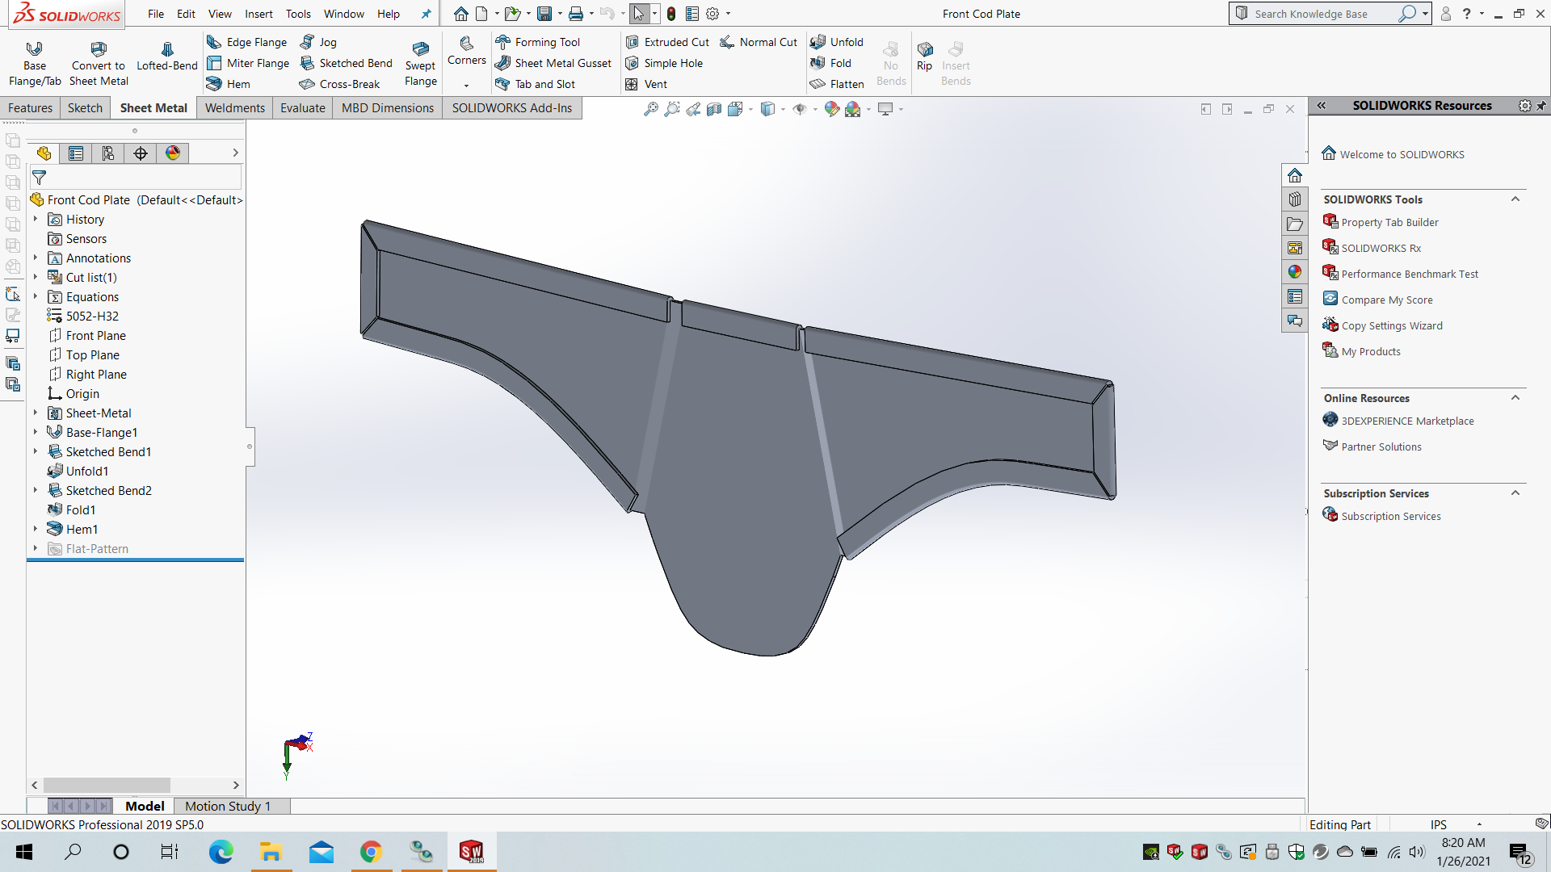Expand the Equations folder
1551x872 pixels.
coord(36,296)
